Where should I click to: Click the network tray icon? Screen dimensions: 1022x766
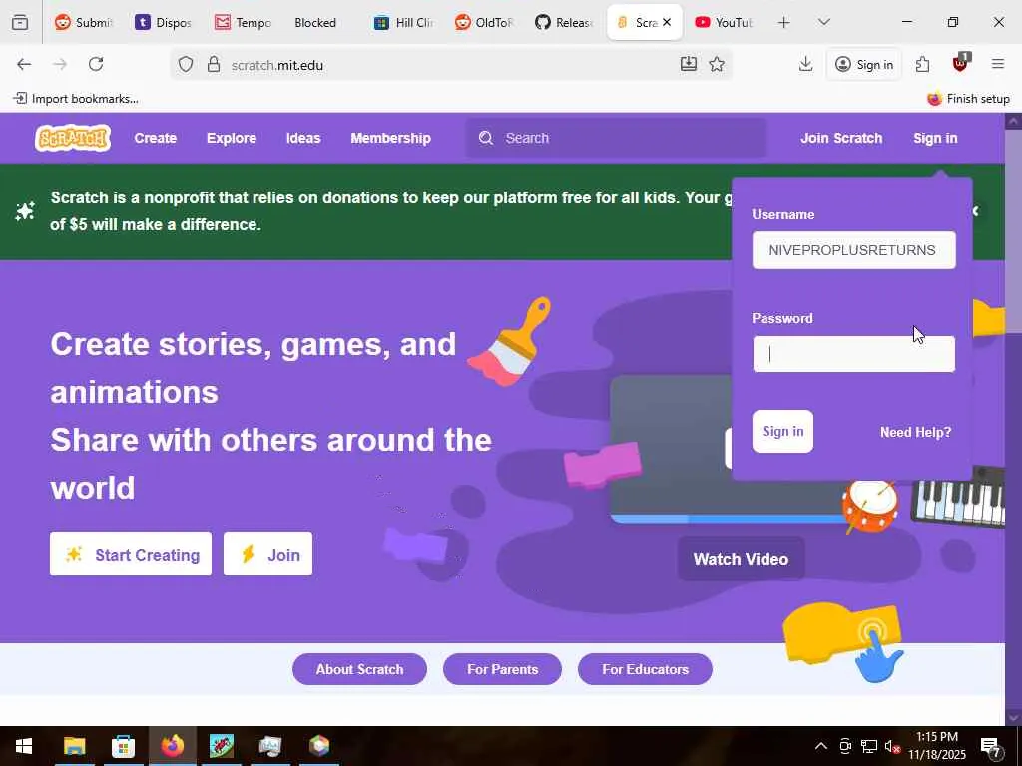869,746
